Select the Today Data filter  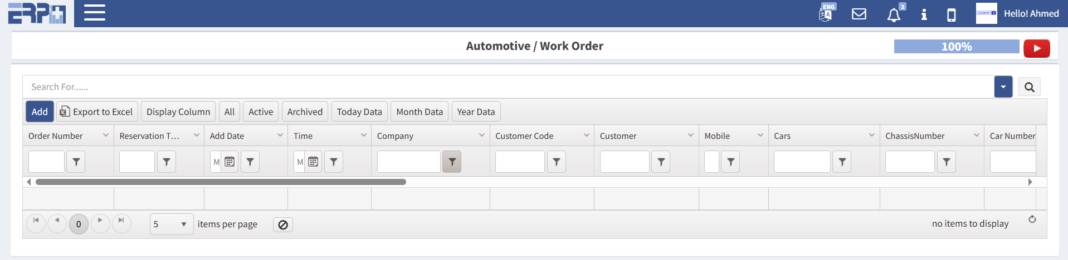point(359,112)
